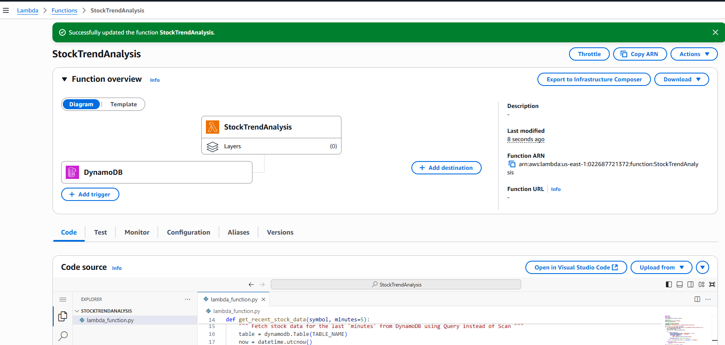Viewport: 725px width, 345px height.
Task: Copy the Function ARN using the copy icon
Action: (512, 164)
